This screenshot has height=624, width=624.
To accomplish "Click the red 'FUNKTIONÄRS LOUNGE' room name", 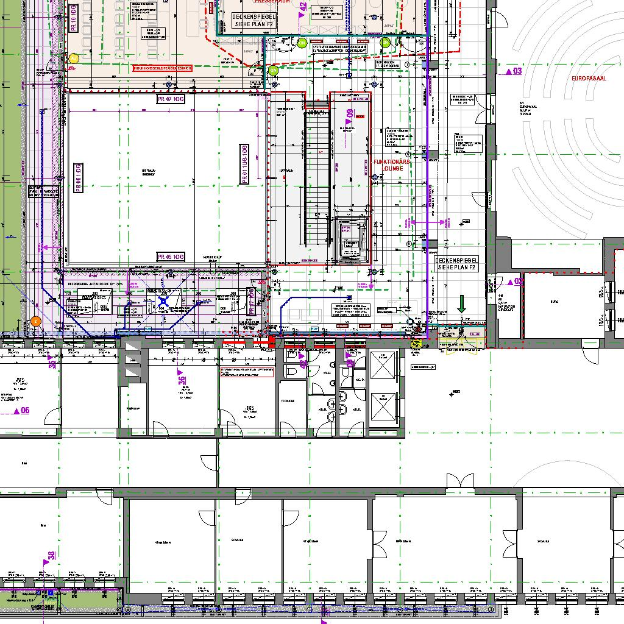I will coord(392,165).
